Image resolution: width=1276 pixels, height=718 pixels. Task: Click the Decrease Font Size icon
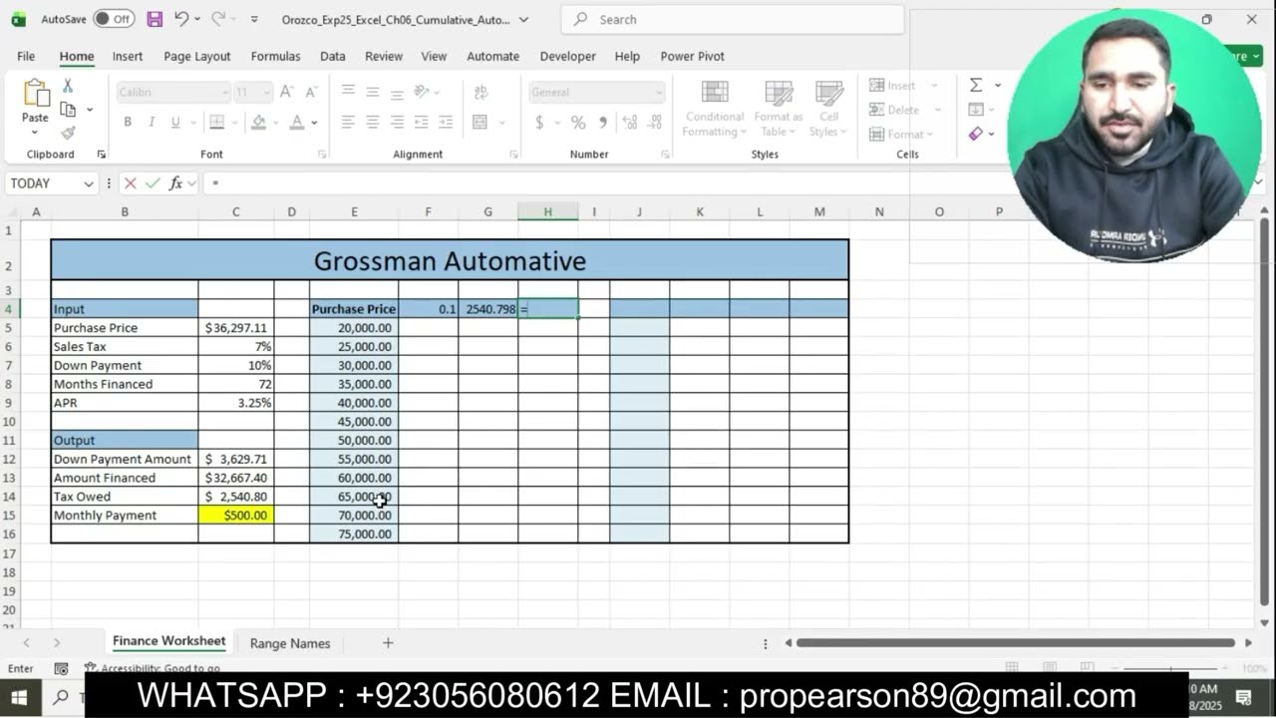pos(311,92)
